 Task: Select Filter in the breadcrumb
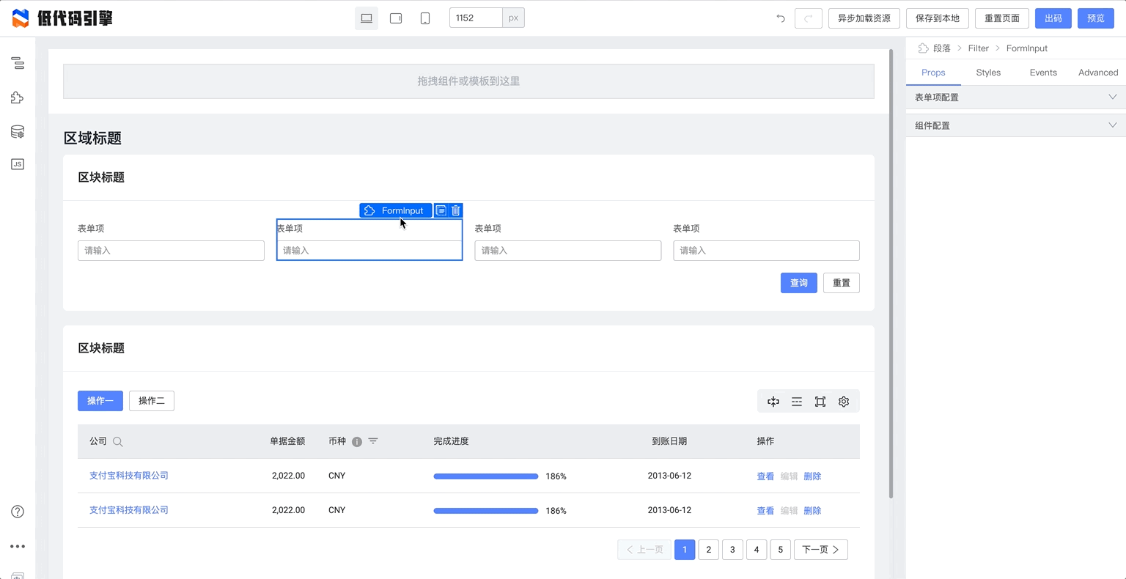click(x=979, y=48)
